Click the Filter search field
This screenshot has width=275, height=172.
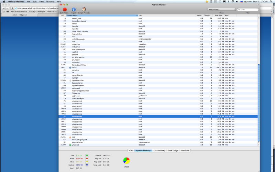tap(248, 10)
